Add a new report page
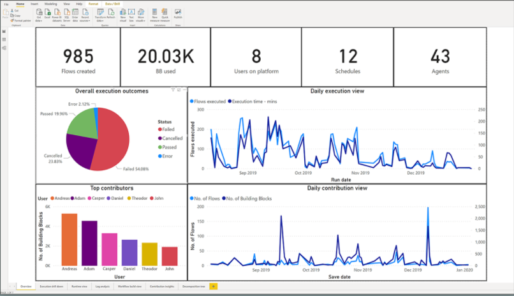The width and height of the screenshot is (514, 296). pos(213,286)
